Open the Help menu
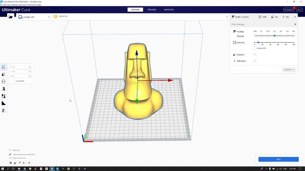Screen dimensions: 305x171 point(39,5)
